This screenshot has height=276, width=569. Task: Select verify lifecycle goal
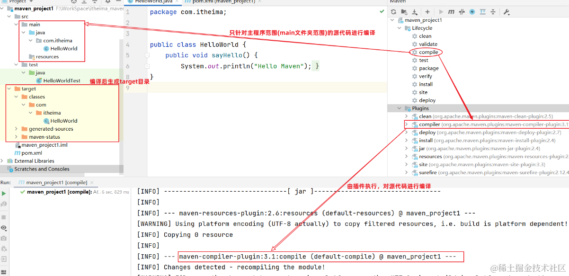tap(422, 77)
